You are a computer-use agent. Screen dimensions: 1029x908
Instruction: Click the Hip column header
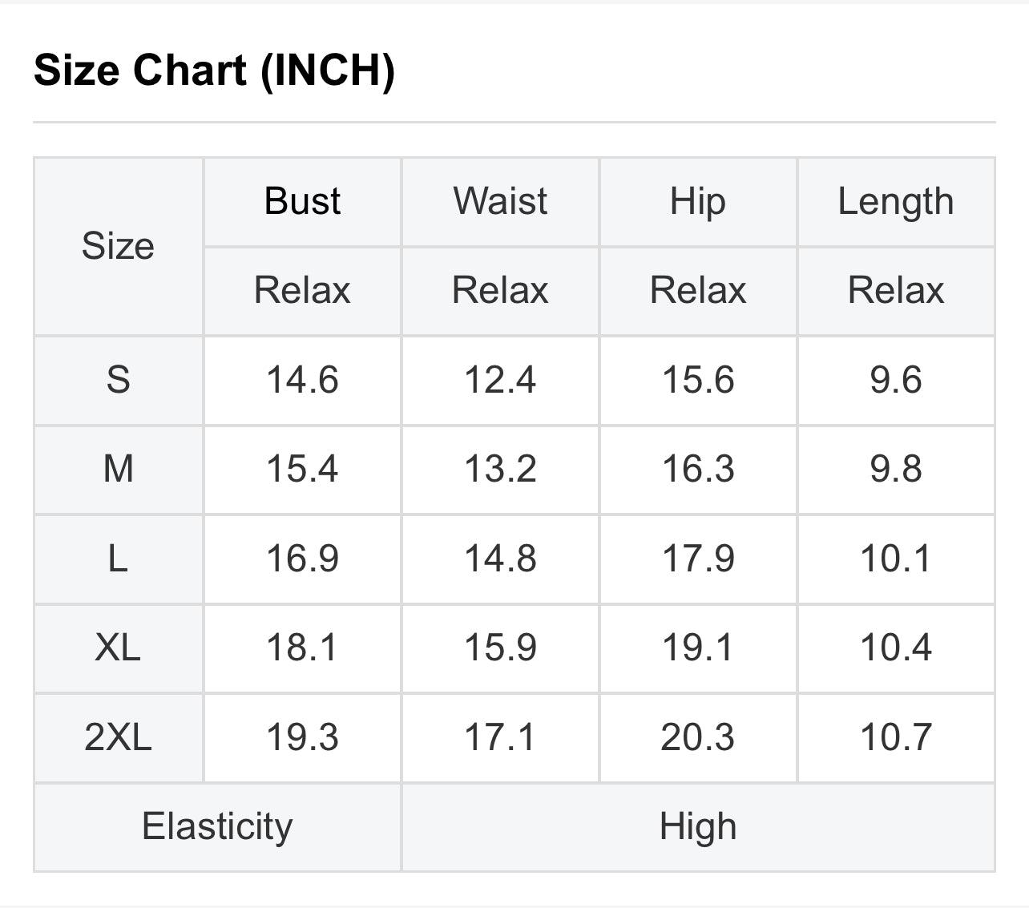click(698, 201)
